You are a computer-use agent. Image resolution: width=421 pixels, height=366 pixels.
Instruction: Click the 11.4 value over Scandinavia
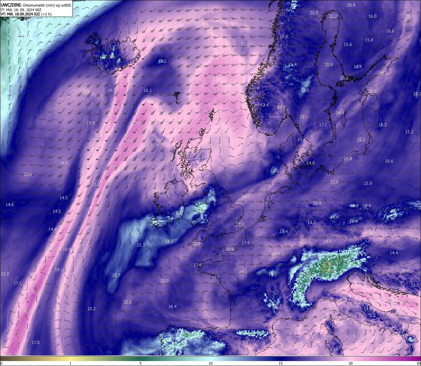coord(292,65)
